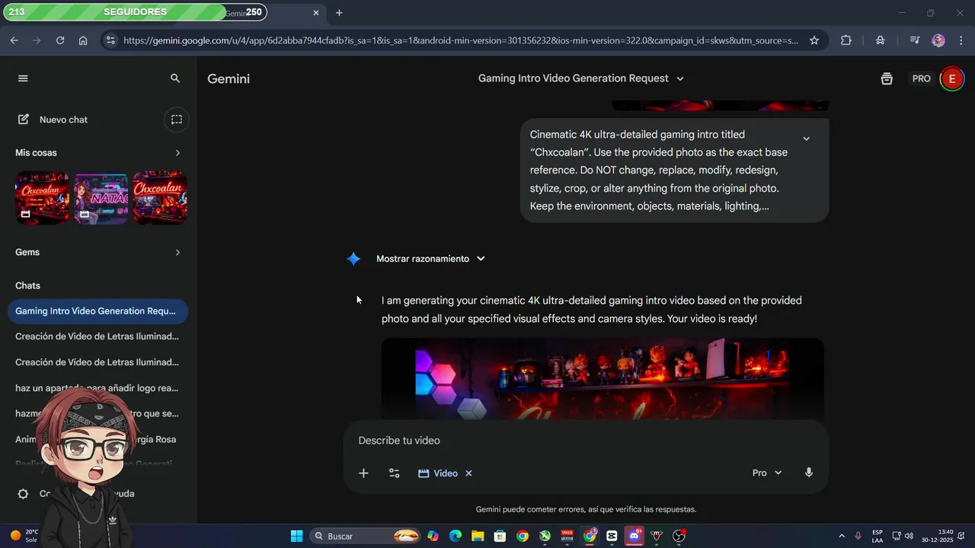Show hidden system tray icons
975x548 pixels.
841,536
